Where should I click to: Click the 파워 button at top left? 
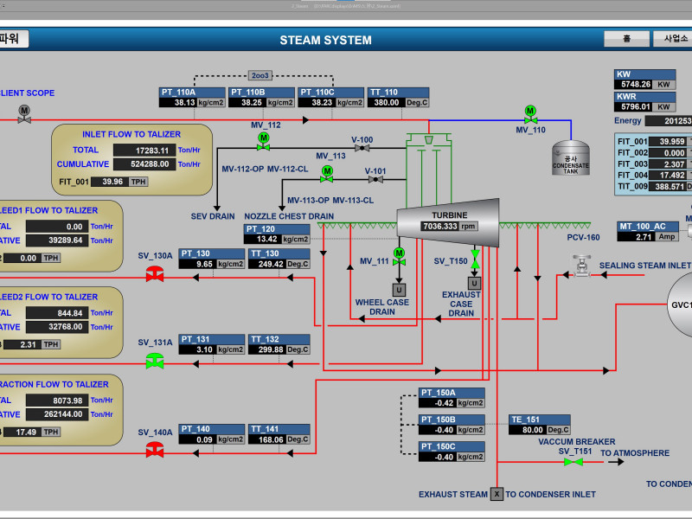[13, 39]
